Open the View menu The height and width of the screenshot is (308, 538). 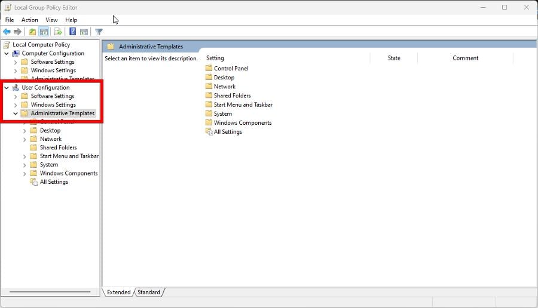click(x=51, y=20)
